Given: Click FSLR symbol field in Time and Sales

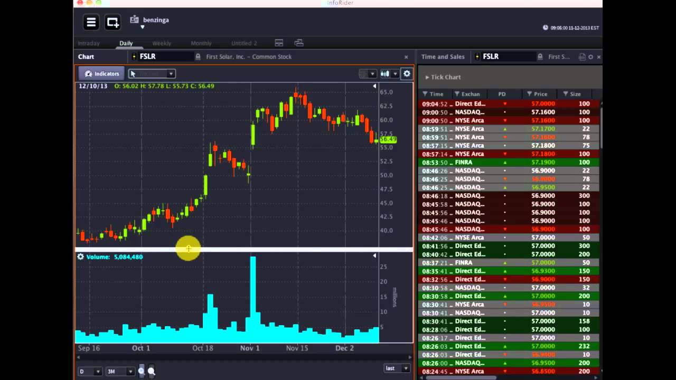Looking at the screenshot, I should (508, 56).
